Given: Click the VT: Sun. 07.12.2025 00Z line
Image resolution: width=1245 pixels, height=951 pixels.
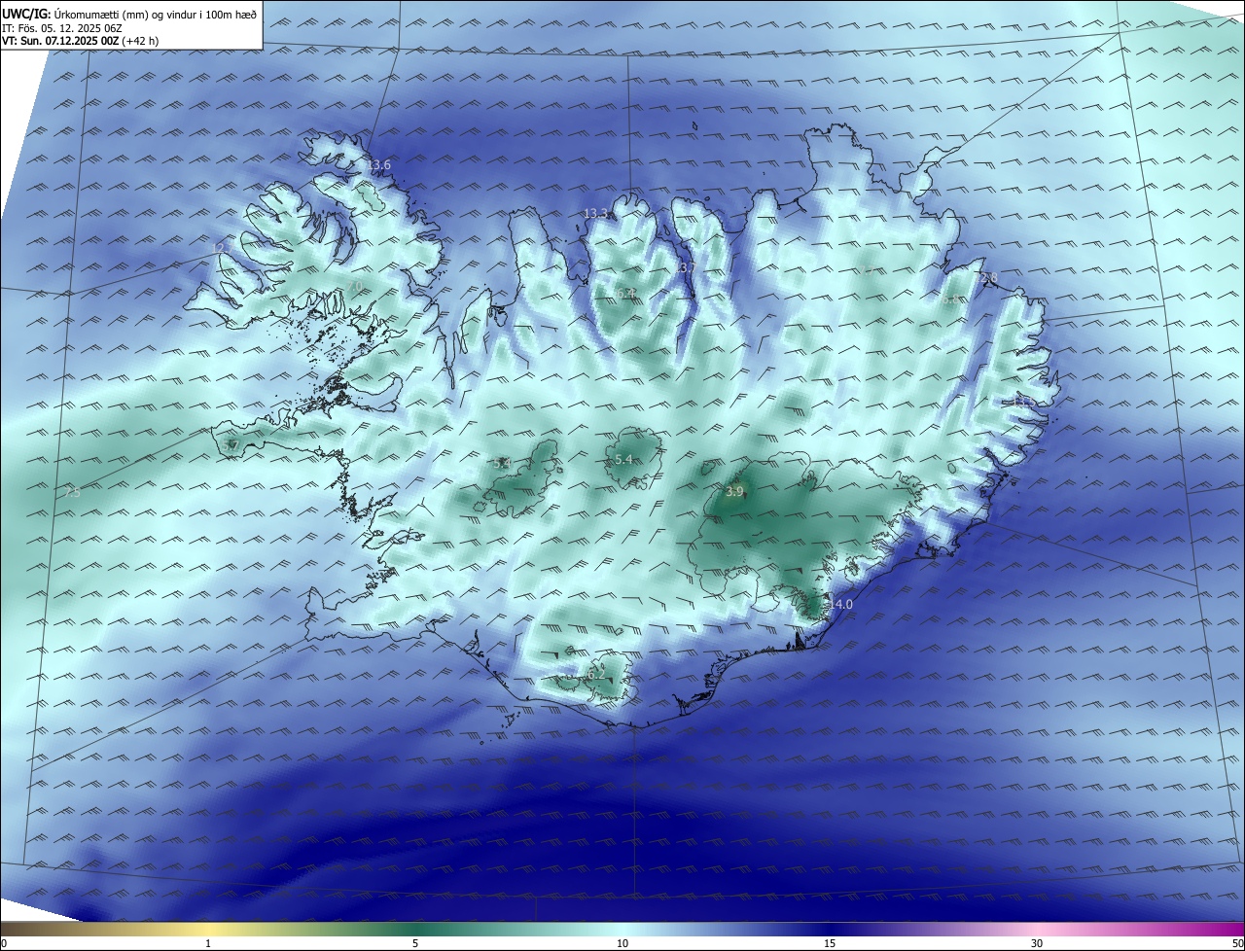Looking at the screenshot, I should tap(81, 41).
